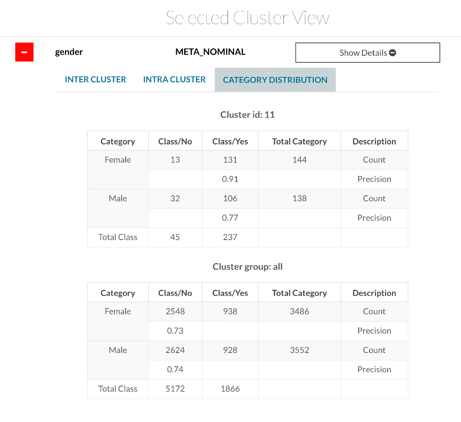Select the Male row in Cluster group all table
461x422 pixels.
pos(118,350)
